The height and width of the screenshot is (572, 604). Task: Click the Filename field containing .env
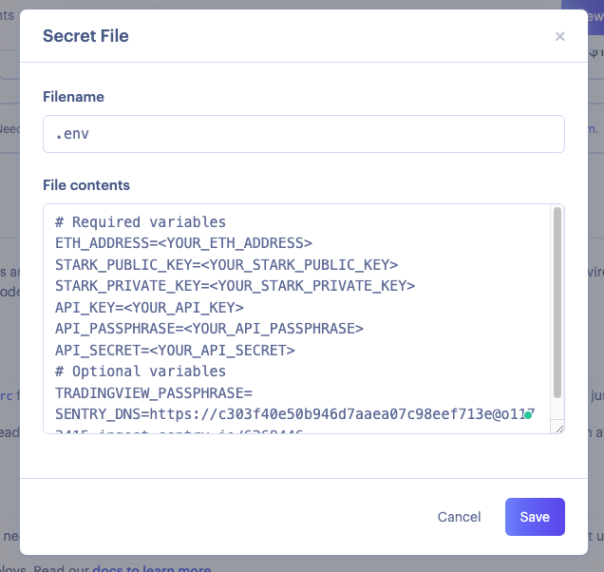click(x=304, y=134)
